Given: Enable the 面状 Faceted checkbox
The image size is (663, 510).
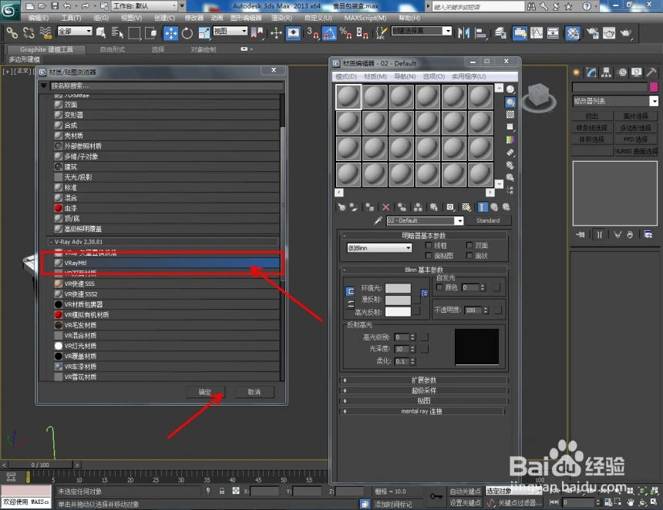Looking at the screenshot, I should (x=469, y=255).
